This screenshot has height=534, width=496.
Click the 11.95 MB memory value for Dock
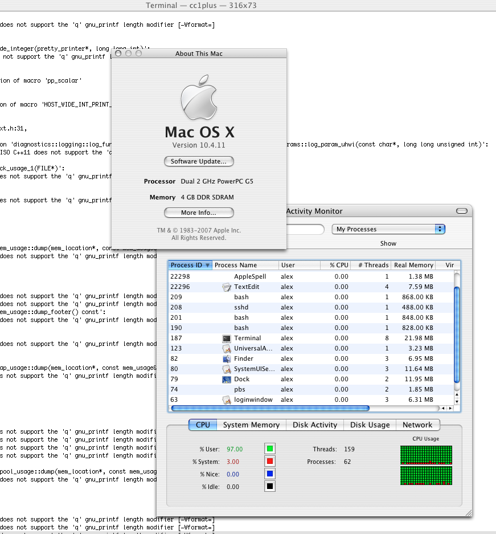(419, 379)
